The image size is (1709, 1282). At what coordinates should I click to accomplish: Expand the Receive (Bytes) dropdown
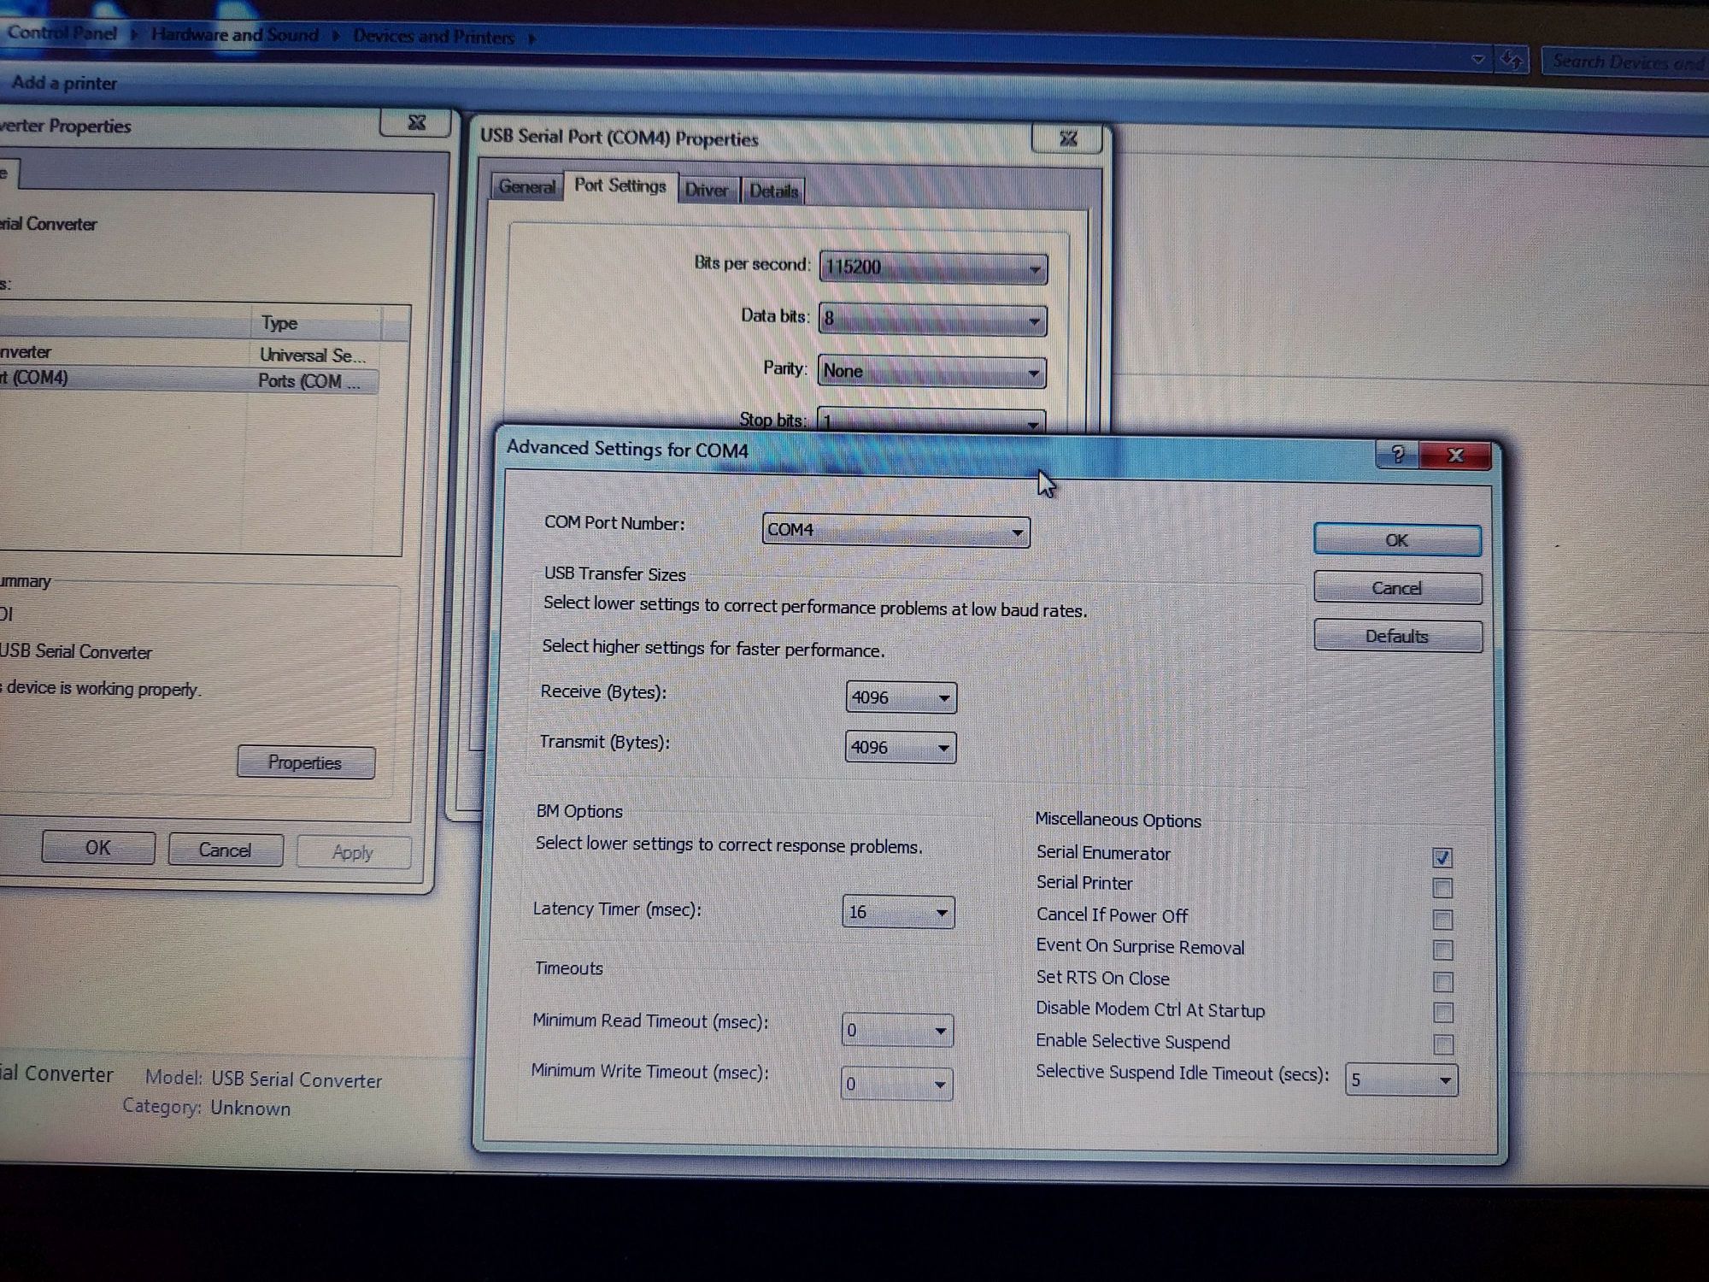900,697
